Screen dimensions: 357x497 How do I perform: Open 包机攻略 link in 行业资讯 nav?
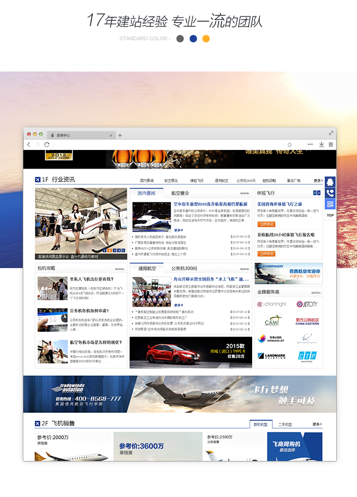(x=269, y=180)
